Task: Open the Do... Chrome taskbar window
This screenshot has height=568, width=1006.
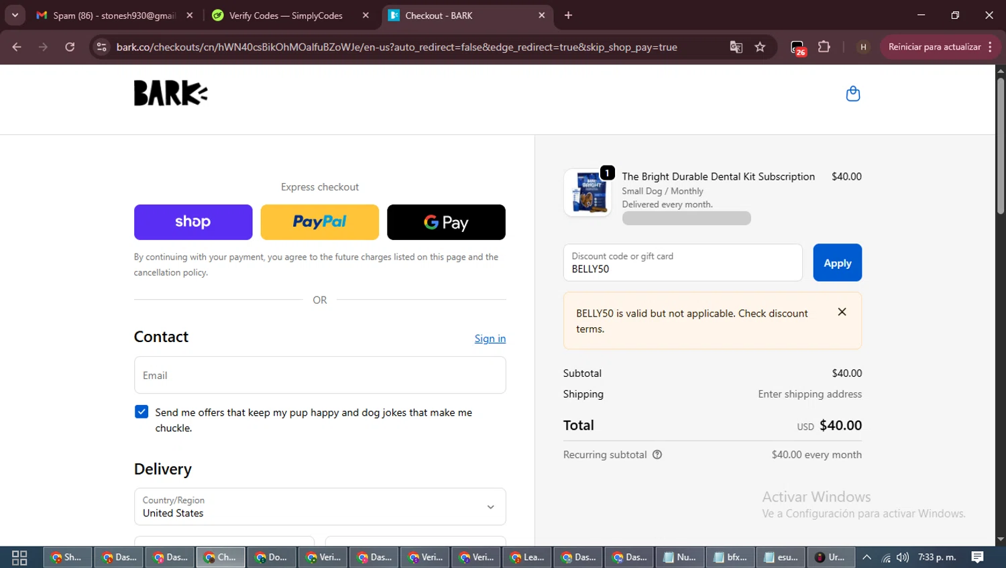Action: pos(272,557)
